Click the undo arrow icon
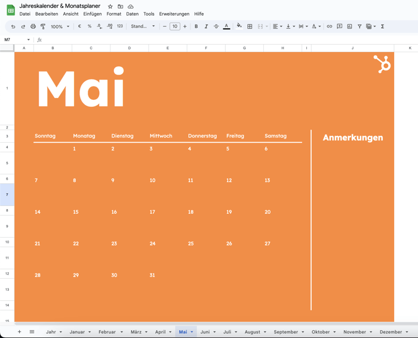Screen dimensions: 418x338 click(x=13, y=26)
